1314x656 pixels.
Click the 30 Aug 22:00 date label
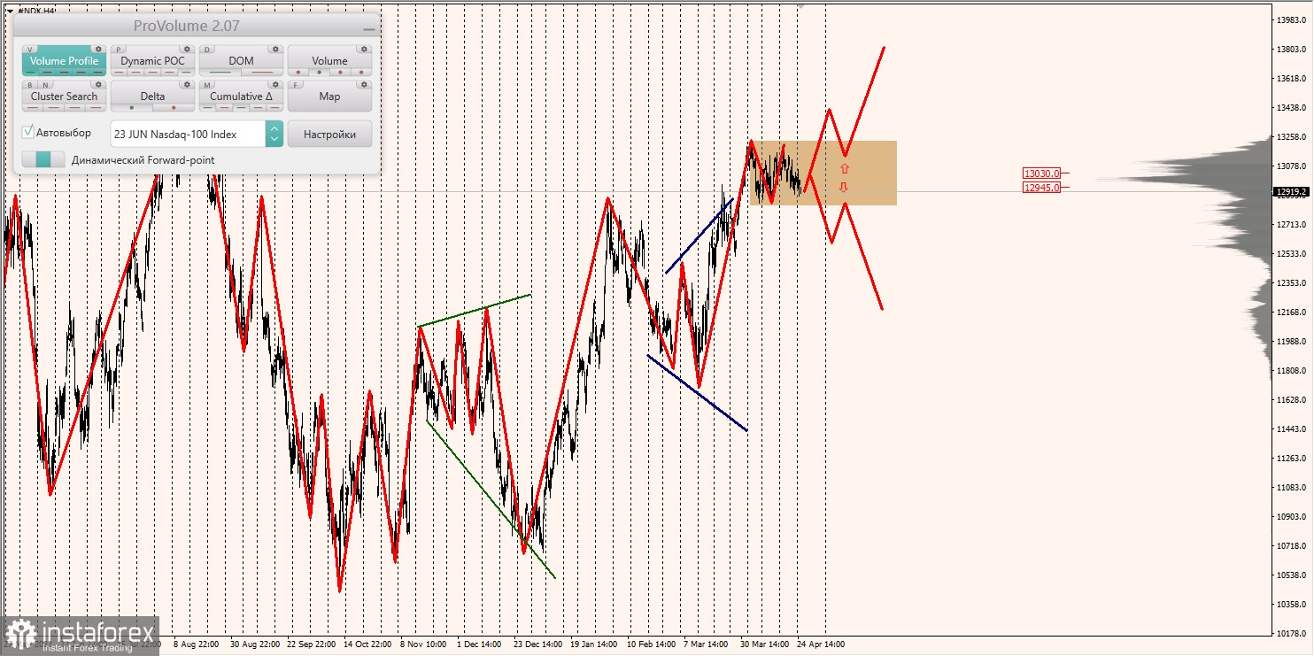pos(254,644)
